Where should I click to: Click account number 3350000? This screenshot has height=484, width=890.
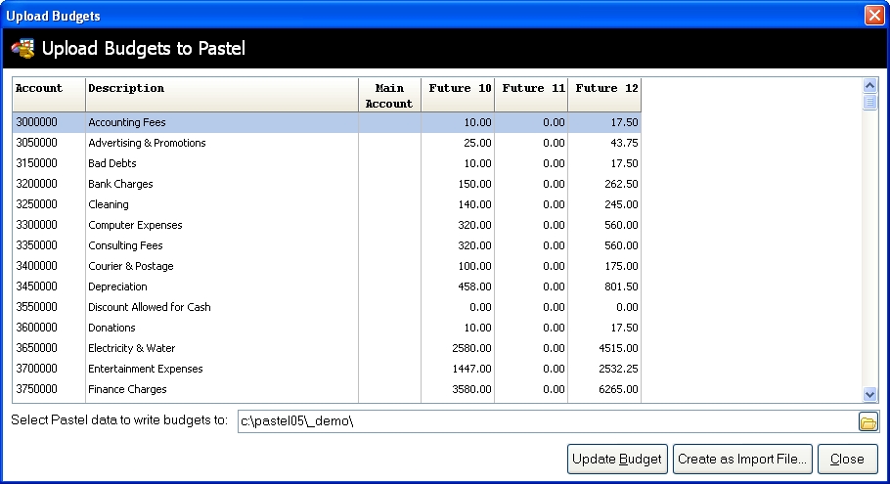36,245
